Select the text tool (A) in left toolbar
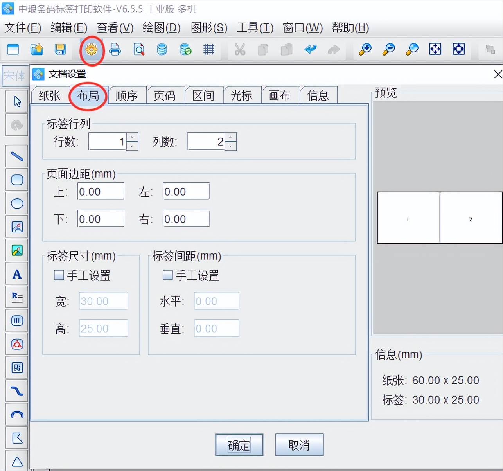 point(17,274)
